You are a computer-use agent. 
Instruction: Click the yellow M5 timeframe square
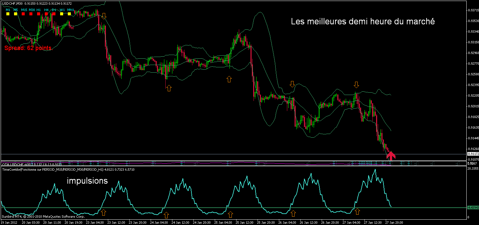(x=16, y=14)
